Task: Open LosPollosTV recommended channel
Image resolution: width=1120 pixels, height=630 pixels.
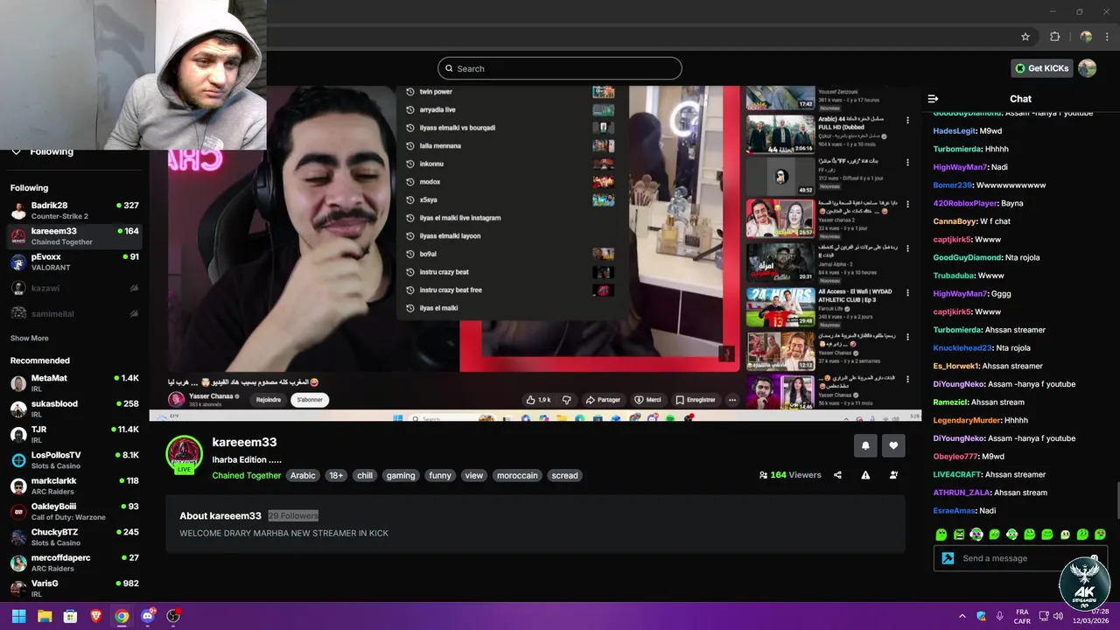Action: coord(74,460)
